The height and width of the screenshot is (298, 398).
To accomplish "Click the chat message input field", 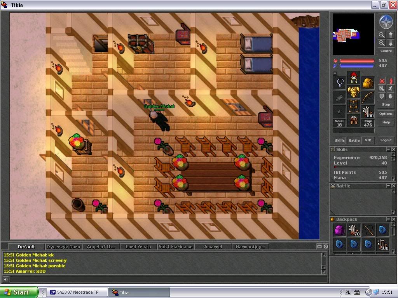I will point(168,279).
